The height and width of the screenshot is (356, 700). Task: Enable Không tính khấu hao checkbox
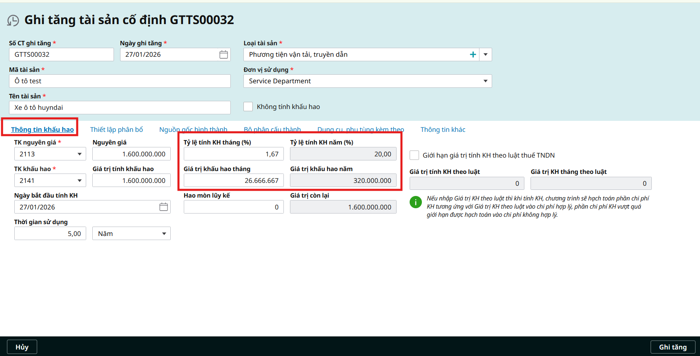click(248, 107)
